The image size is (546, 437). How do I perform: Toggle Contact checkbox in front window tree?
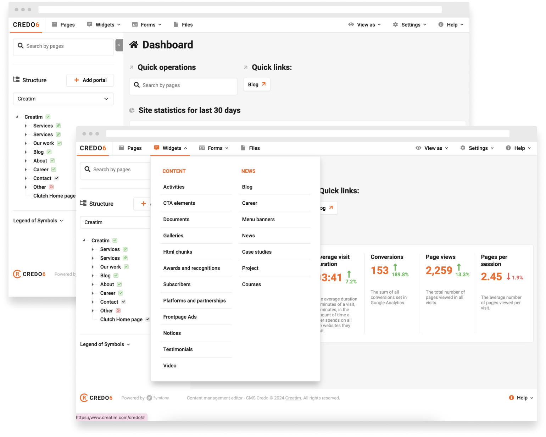pos(123,302)
